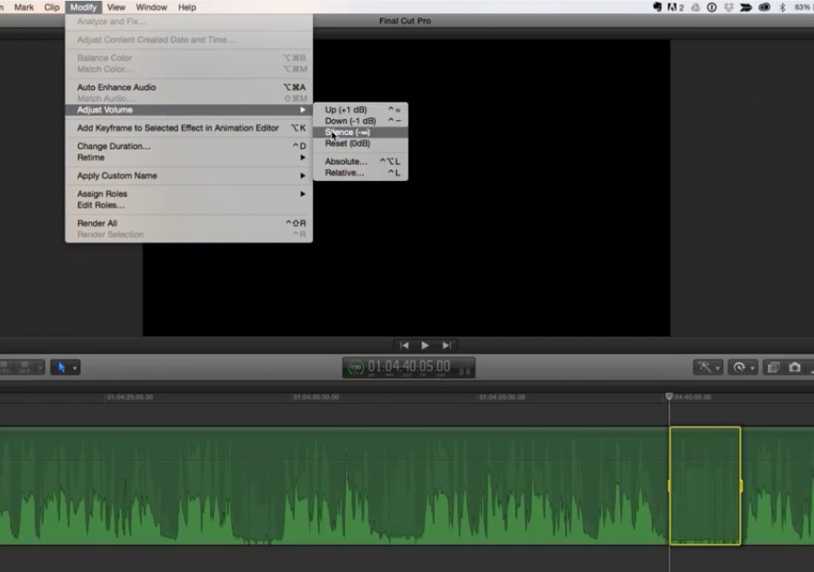Click the timecode display 01:04:40:05.00
The image size is (814, 572).
(409, 366)
